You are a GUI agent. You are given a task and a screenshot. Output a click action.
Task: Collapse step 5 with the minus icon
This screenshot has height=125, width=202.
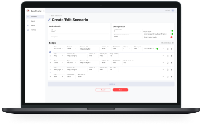(x=163, y=77)
